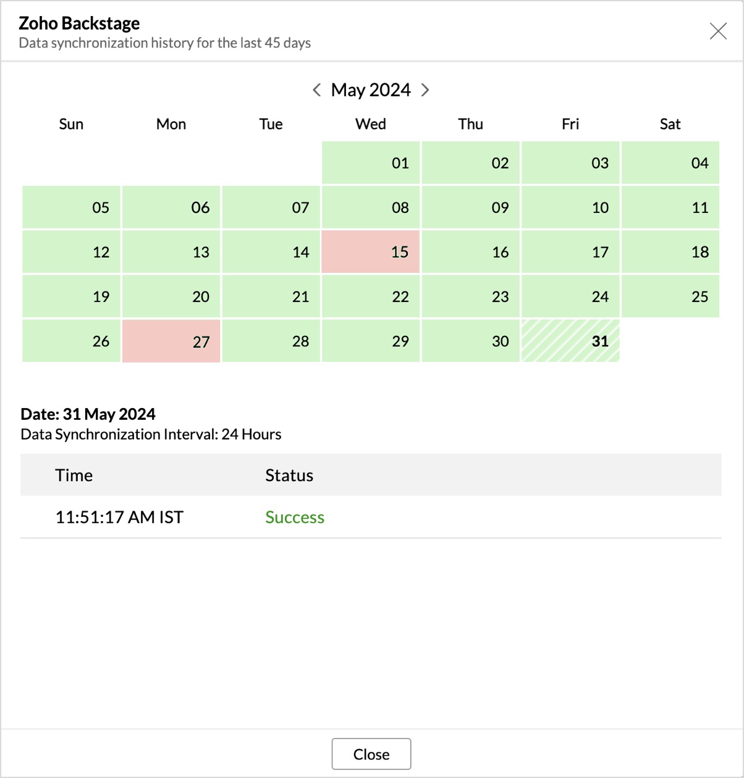Close the dialog using the X icon
The image size is (744, 778).
click(x=718, y=31)
